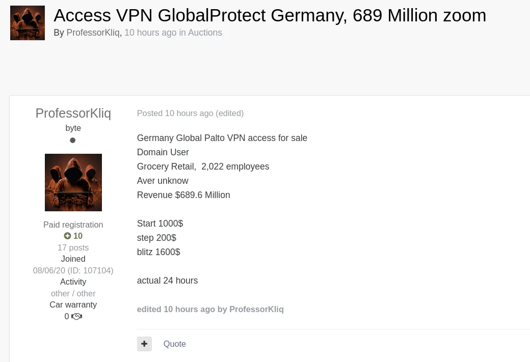The width and height of the screenshot is (530, 362).
Task: Click the 10 hours ago timestamp link
Action: click(150, 33)
